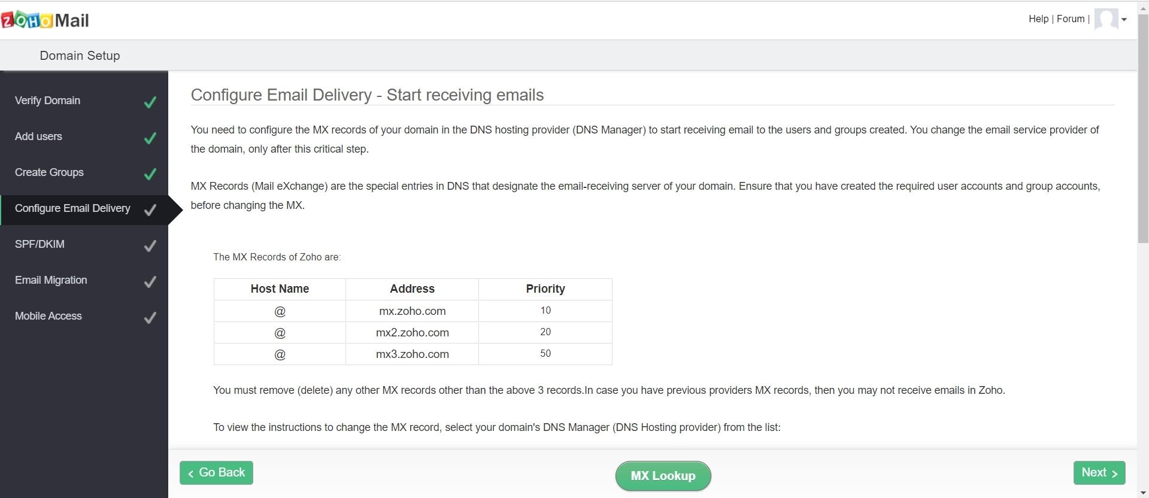Click the scrollbar down arrow
1149x498 pixels.
pos(1143,493)
